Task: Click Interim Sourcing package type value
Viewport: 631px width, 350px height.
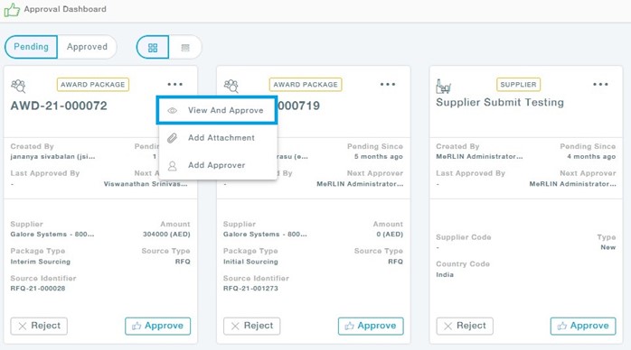Action: [x=41, y=262]
